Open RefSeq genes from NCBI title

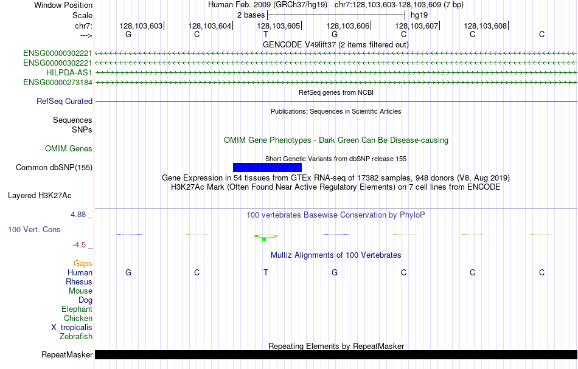point(336,92)
